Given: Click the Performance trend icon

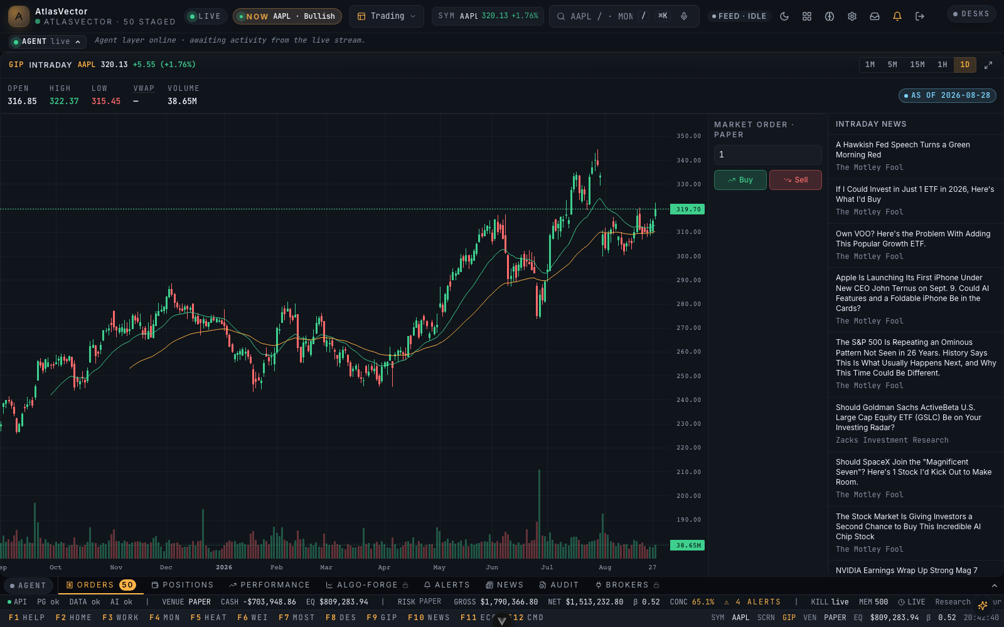Looking at the screenshot, I should click(233, 585).
